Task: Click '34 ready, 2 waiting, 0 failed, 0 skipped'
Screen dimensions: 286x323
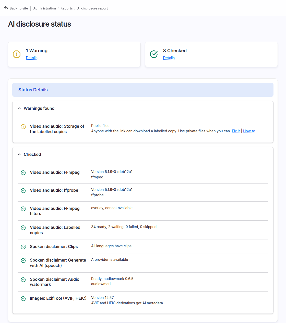Action: (124, 227)
